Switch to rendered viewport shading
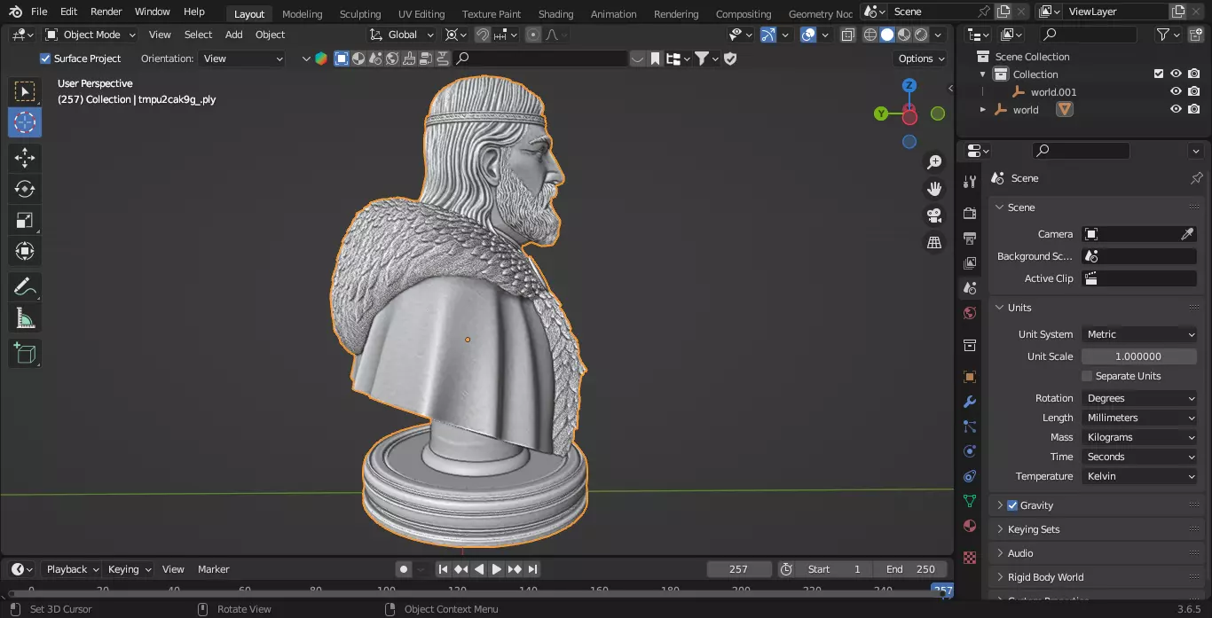 tap(921, 35)
